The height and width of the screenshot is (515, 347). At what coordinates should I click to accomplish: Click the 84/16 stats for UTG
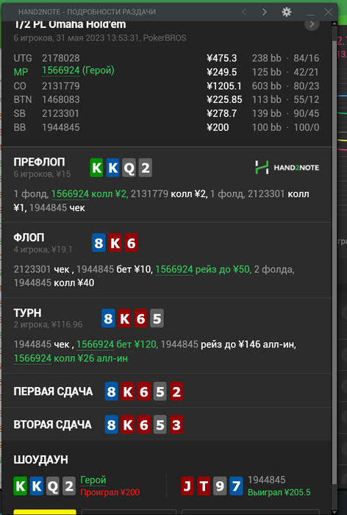[307, 58]
